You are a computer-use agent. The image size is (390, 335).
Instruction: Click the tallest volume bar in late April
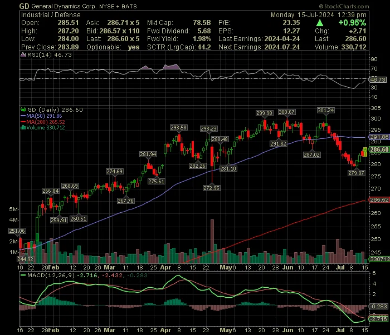pos(212,241)
